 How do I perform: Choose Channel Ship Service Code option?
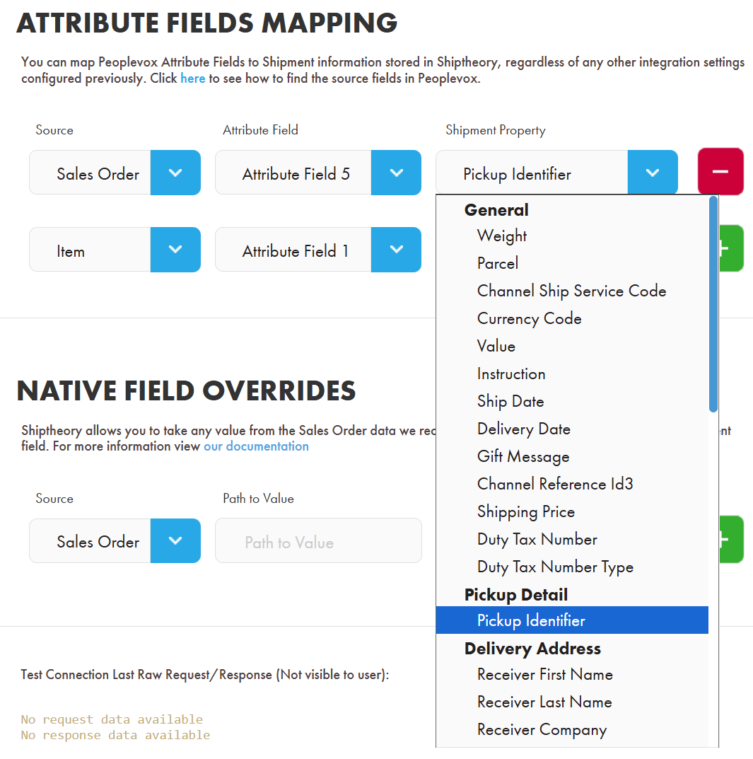tap(572, 291)
